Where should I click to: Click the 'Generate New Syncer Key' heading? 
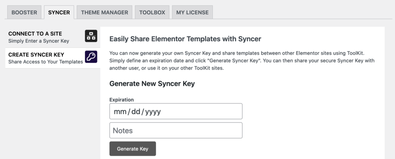click(152, 84)
